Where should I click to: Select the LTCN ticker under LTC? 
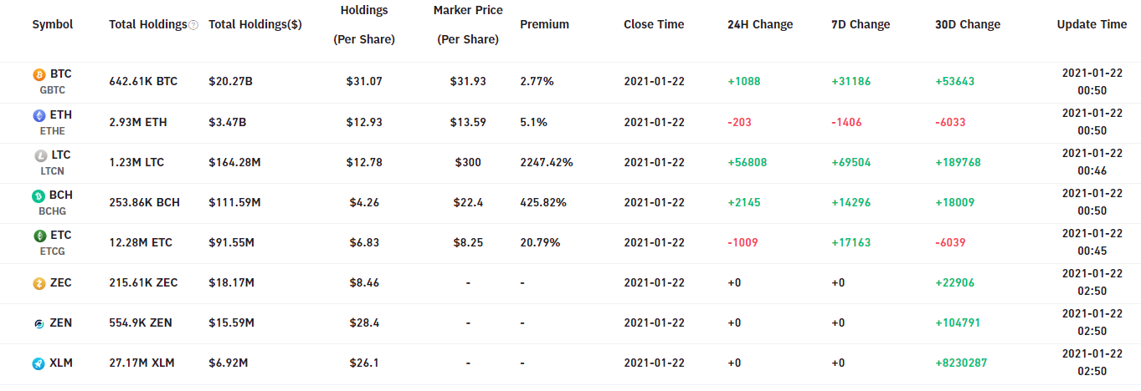(52, 170)
